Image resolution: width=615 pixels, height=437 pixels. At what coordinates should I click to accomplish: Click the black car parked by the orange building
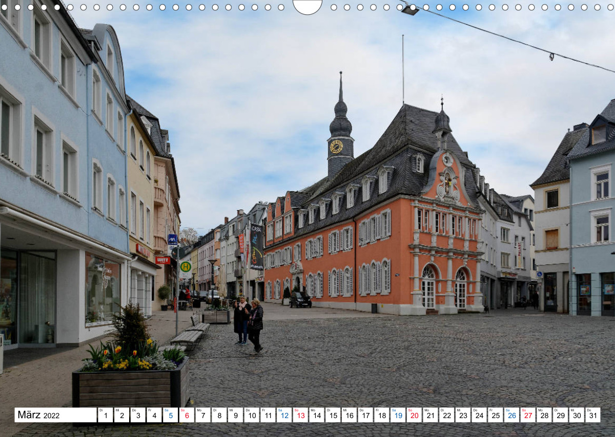coord(300,300)
